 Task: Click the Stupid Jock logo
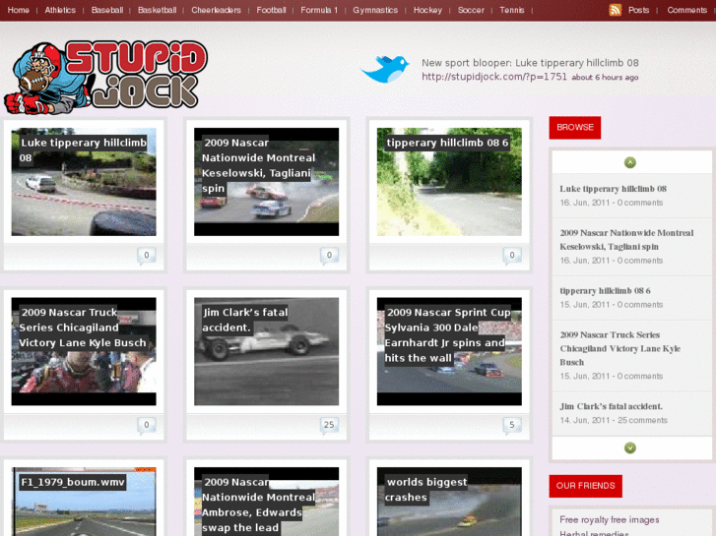click(106, 77)
